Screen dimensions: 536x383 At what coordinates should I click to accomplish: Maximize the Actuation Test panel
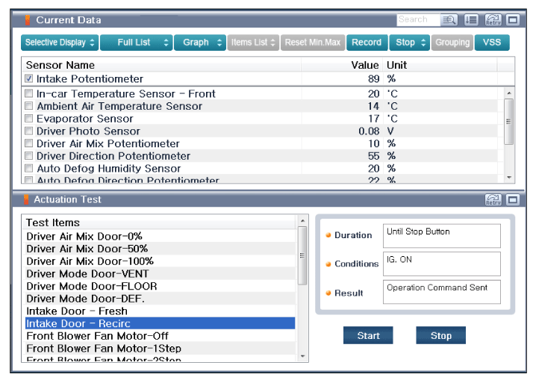click(513, 199)
